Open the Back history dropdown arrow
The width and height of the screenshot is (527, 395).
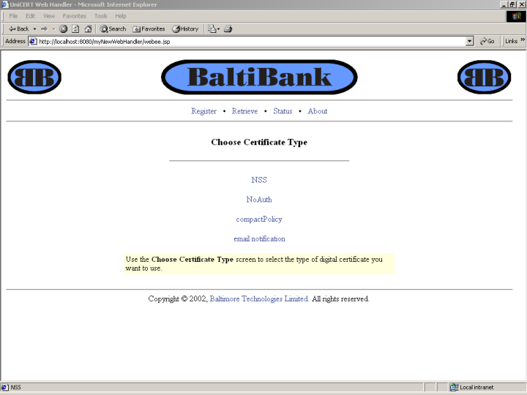pos(34,29)
